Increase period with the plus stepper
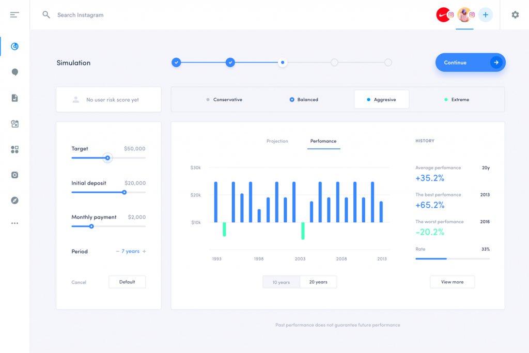 pos(144,251)
